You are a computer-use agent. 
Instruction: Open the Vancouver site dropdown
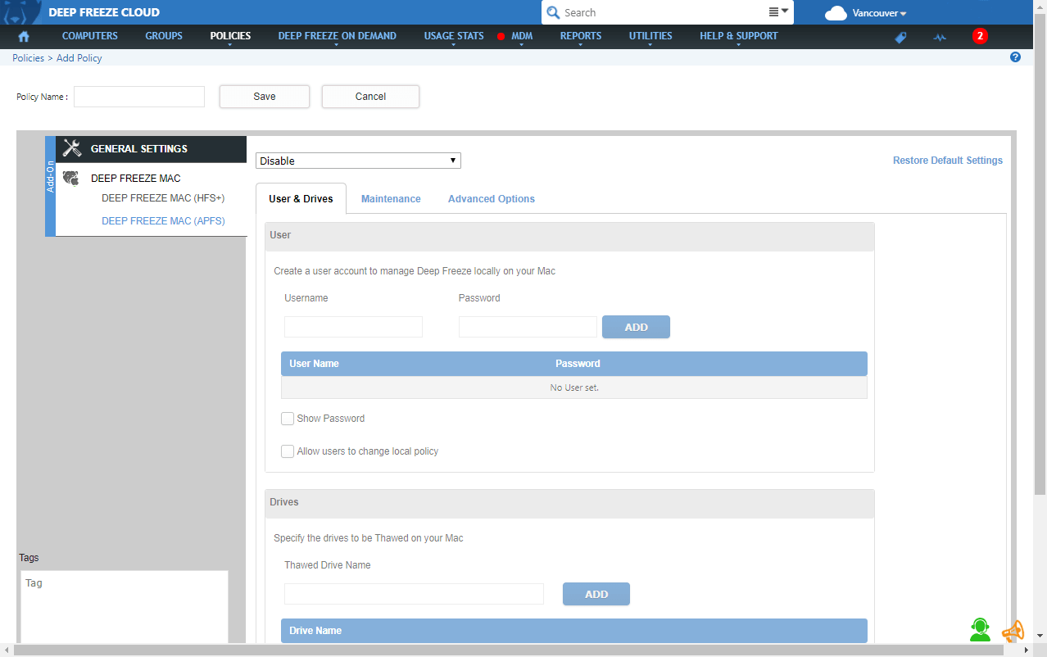tap(879, 13)
